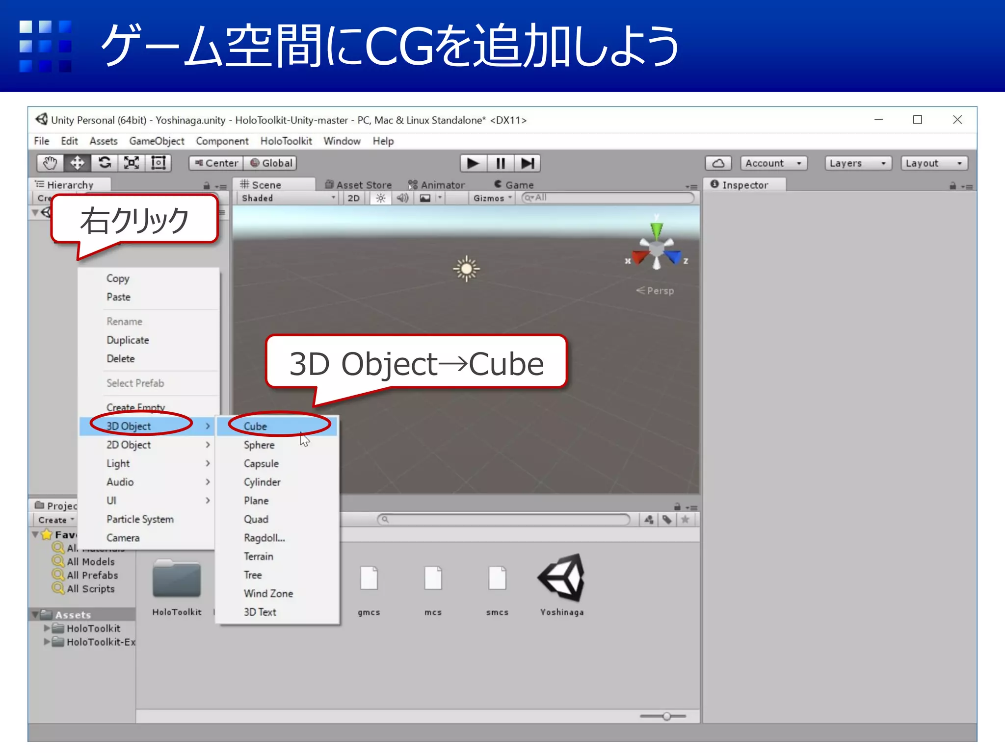Toggle scene audio speaker icon
Screen dimensions: 1005x753
(x=402, y=198)
